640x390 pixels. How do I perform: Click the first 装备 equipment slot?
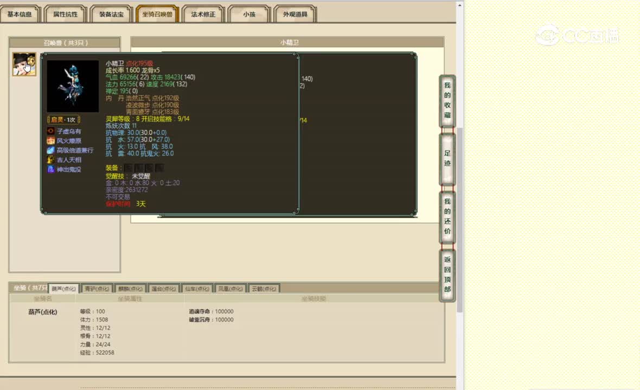(x=129, y=168)
